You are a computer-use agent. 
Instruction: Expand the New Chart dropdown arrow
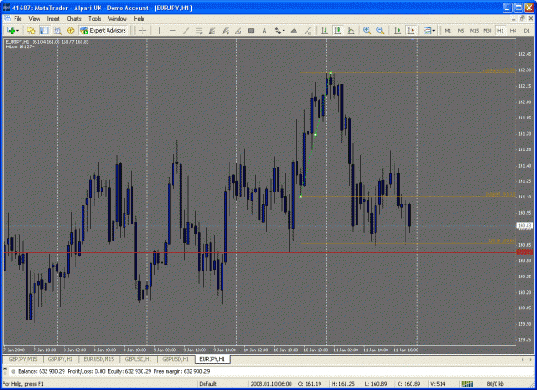17,31
